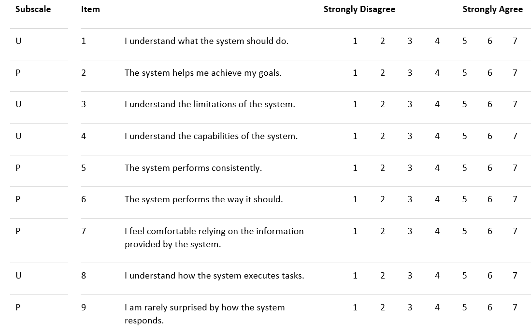Image resolution: width=531 pixels, height=335 pixels.
Task: Click item number 8 in the Item column
Action: tap(84, 276)
